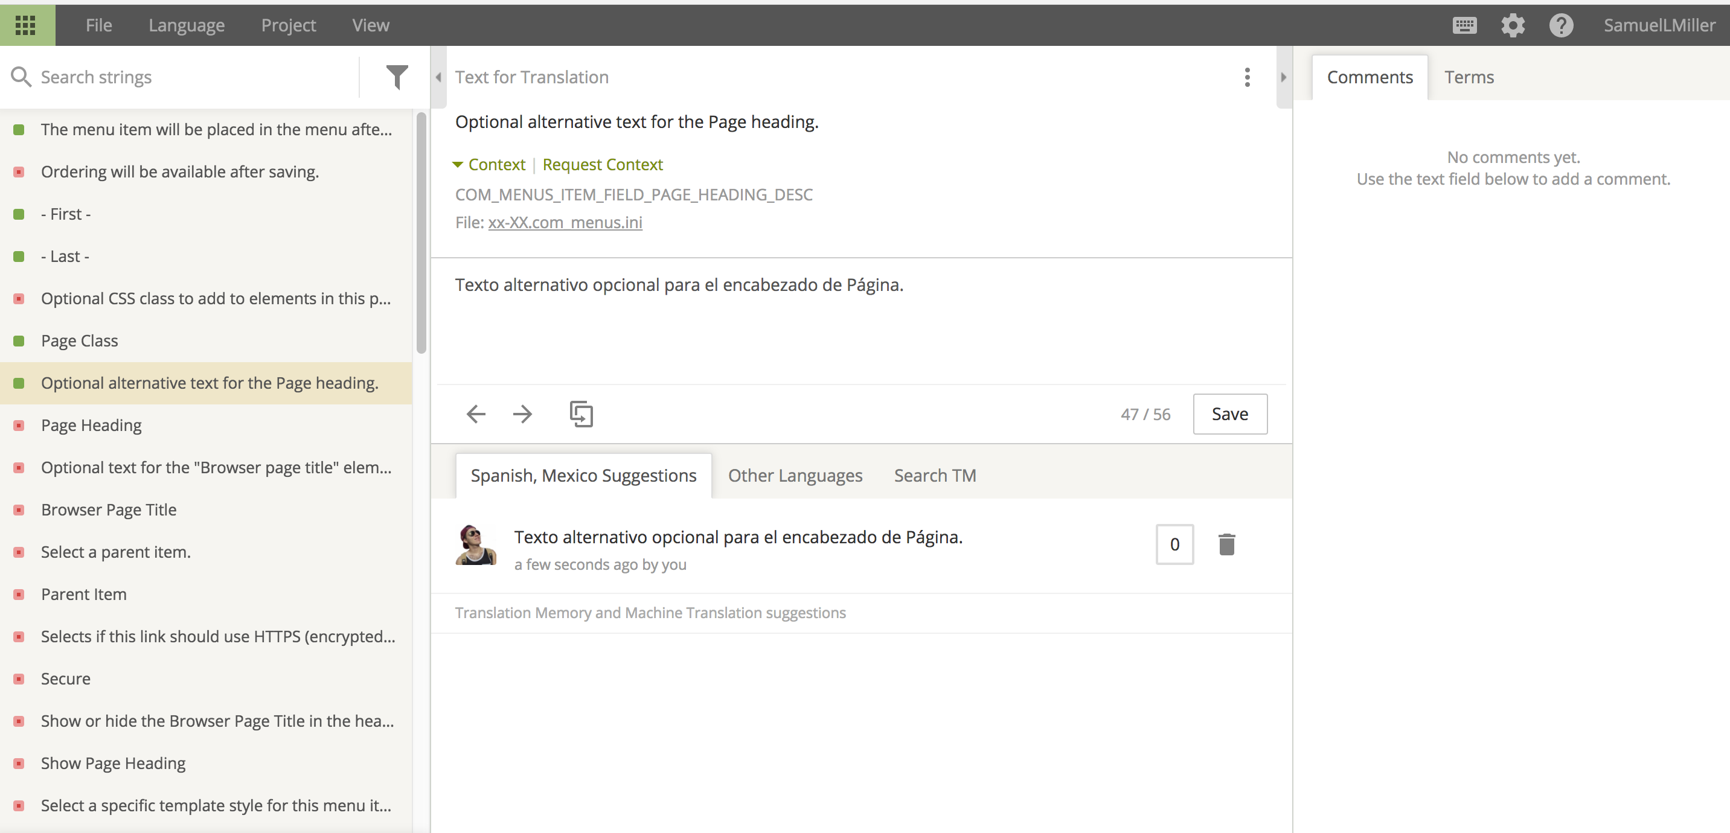Screen dimensions: 1730x833
Task: Collapse the right comments panel arrow
Action: pos(1283,77)
